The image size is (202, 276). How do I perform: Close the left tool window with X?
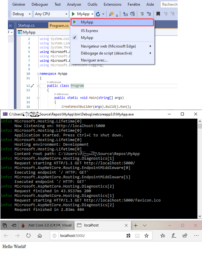(x=10, y=26)
